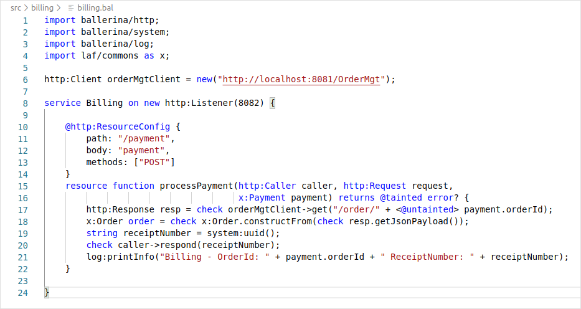581x309 pixels.
Task: Click the 'src' breadcrumb segment
Action: coord(16,7)
